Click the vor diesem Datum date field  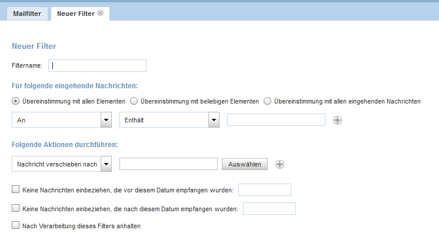[x=265, y=190]
